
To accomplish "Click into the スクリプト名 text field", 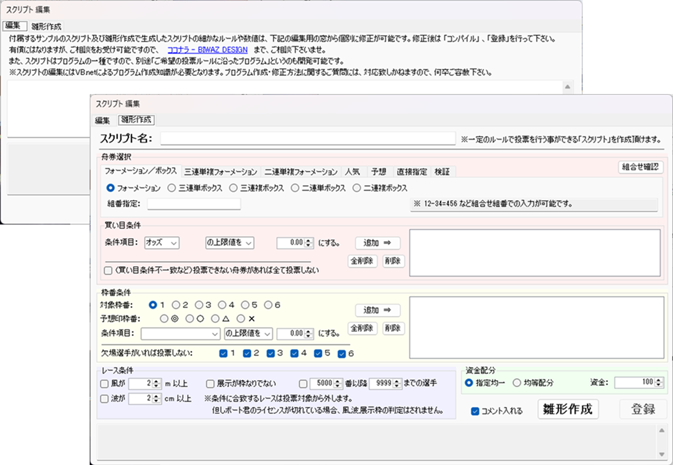I will [308, 138].
